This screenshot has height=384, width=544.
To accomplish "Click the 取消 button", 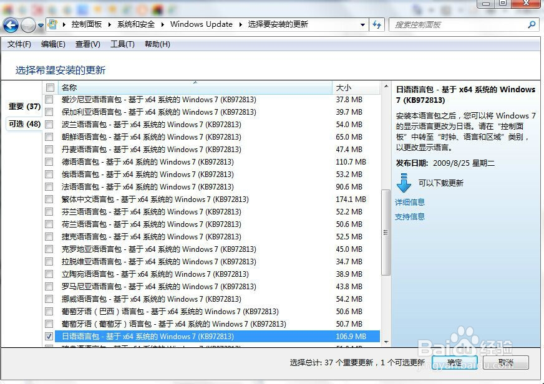I will coord(506,363).
